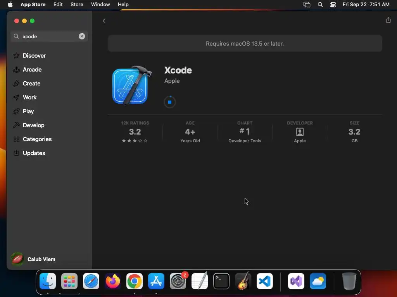Viewport: 397px width, 297px height.
Task: Open the share button at top right
Action: 388,20
